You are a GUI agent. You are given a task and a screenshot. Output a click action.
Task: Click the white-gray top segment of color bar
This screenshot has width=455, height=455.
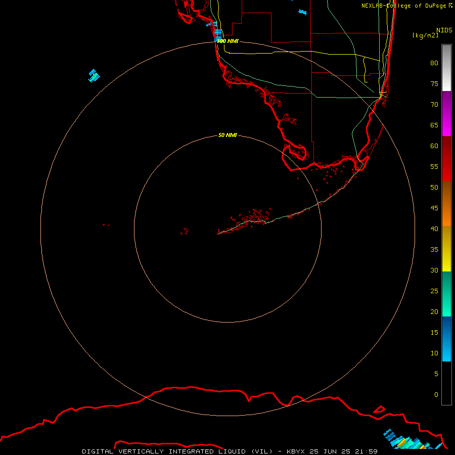point(446,68)
